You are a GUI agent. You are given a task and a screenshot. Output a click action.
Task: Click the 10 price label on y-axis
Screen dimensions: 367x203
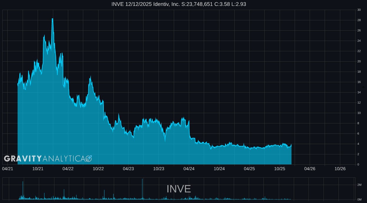pyautogui.click(x=359, y=113)
